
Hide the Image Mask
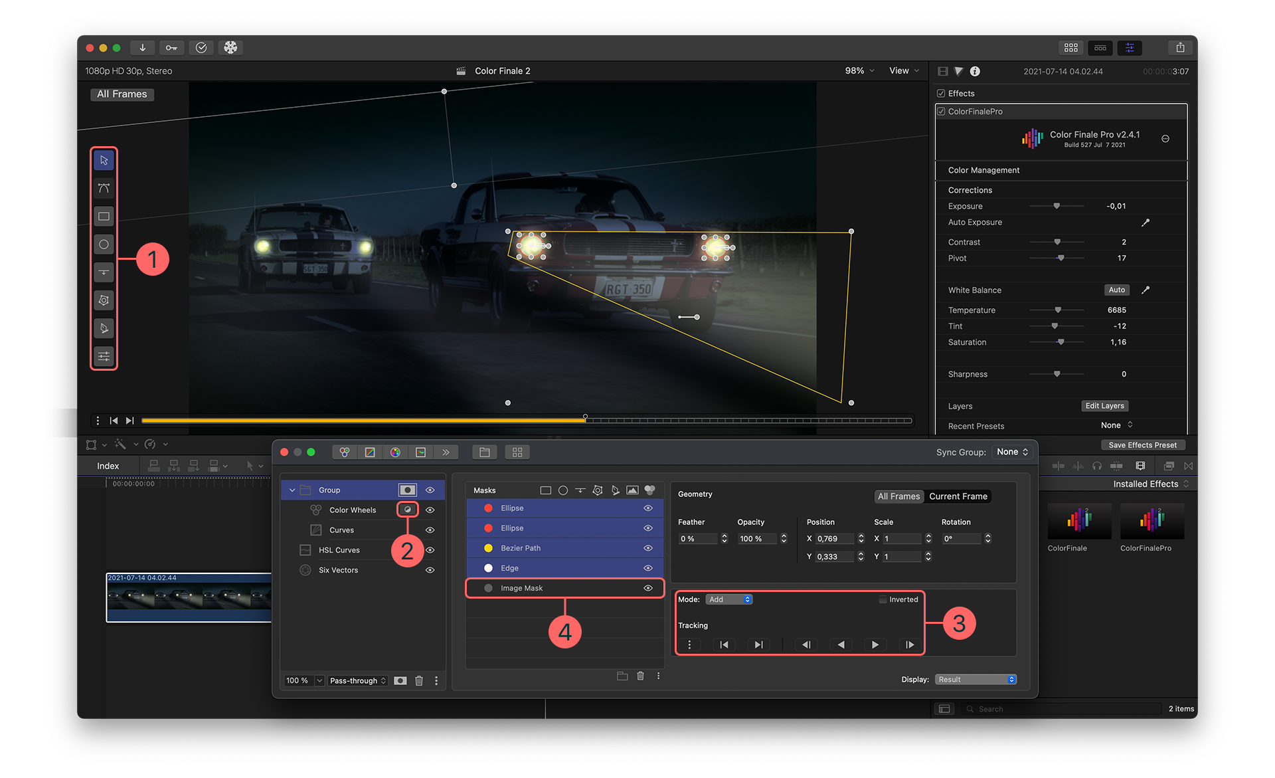pos(648,588)
